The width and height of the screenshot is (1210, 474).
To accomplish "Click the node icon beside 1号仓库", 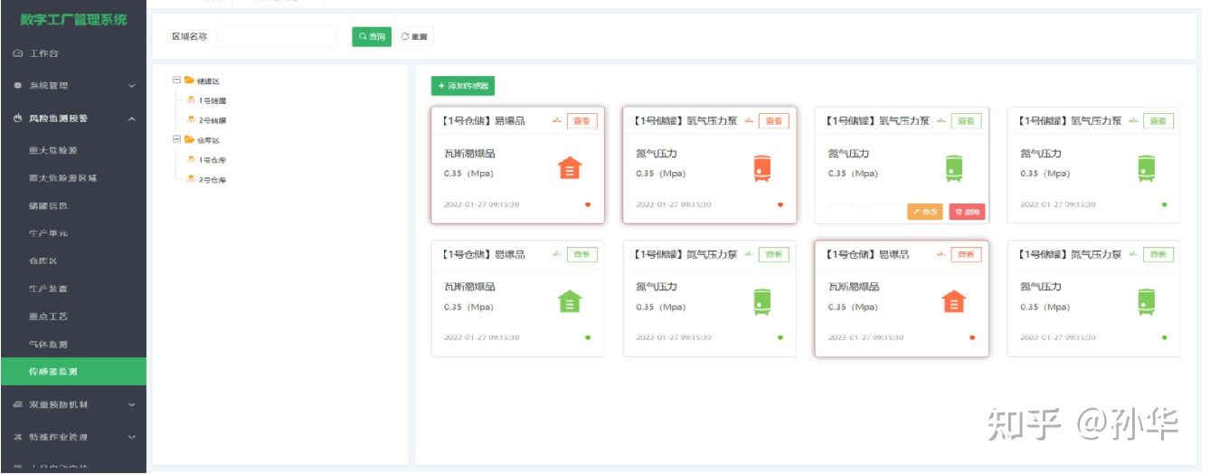I will click(191, 159).
